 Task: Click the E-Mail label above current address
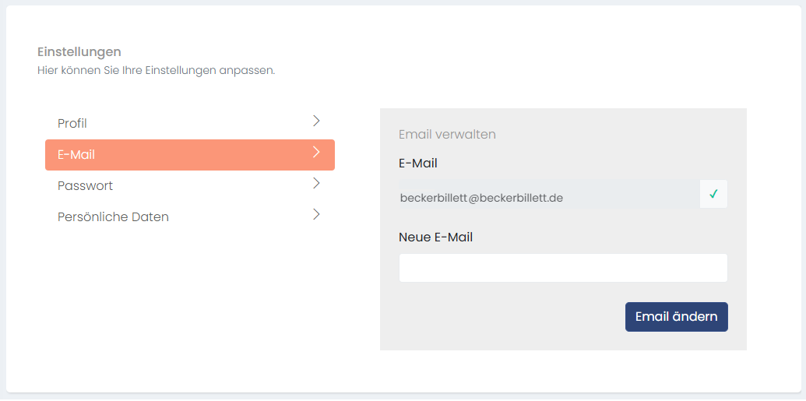pyautogui.click(x=417, y=164)
